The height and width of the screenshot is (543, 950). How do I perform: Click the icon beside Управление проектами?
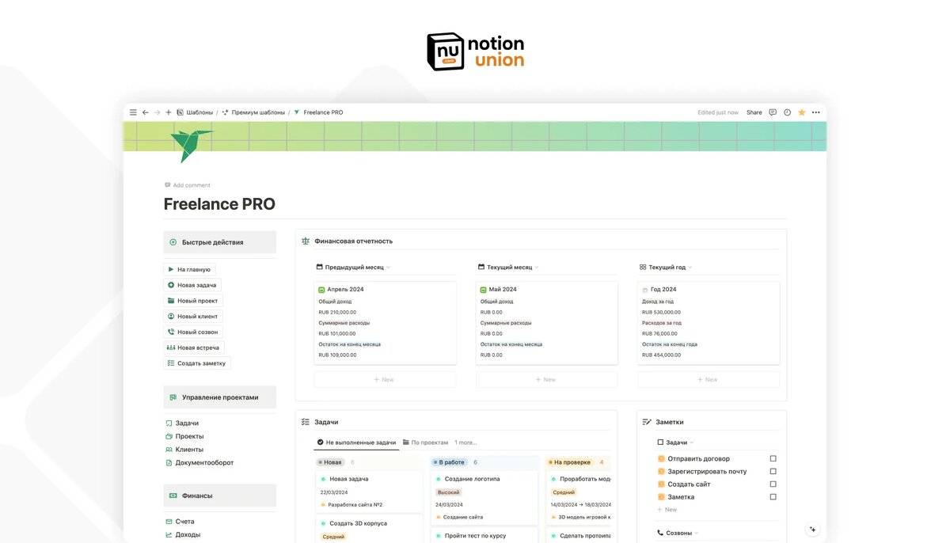173,397
